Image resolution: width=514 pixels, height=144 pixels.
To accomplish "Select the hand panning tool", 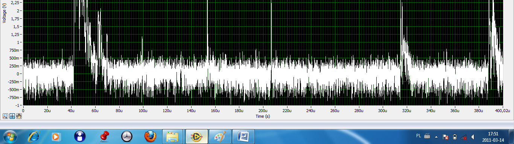I will pos(19,116).
